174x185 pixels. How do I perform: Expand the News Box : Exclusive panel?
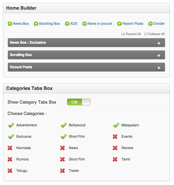click(x=159, y=43)
